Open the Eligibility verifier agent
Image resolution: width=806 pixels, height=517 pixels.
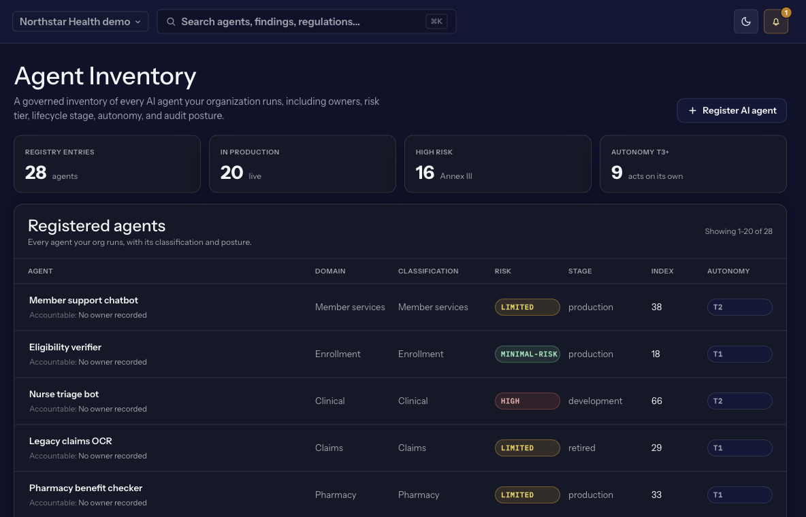(x=65, y=347)
